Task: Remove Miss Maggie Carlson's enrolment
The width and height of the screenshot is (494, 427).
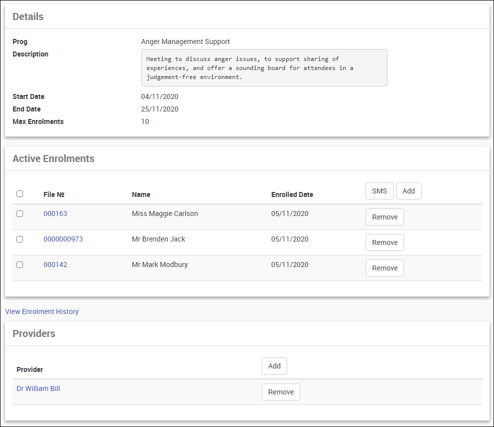Action: (x=385, y=217)
